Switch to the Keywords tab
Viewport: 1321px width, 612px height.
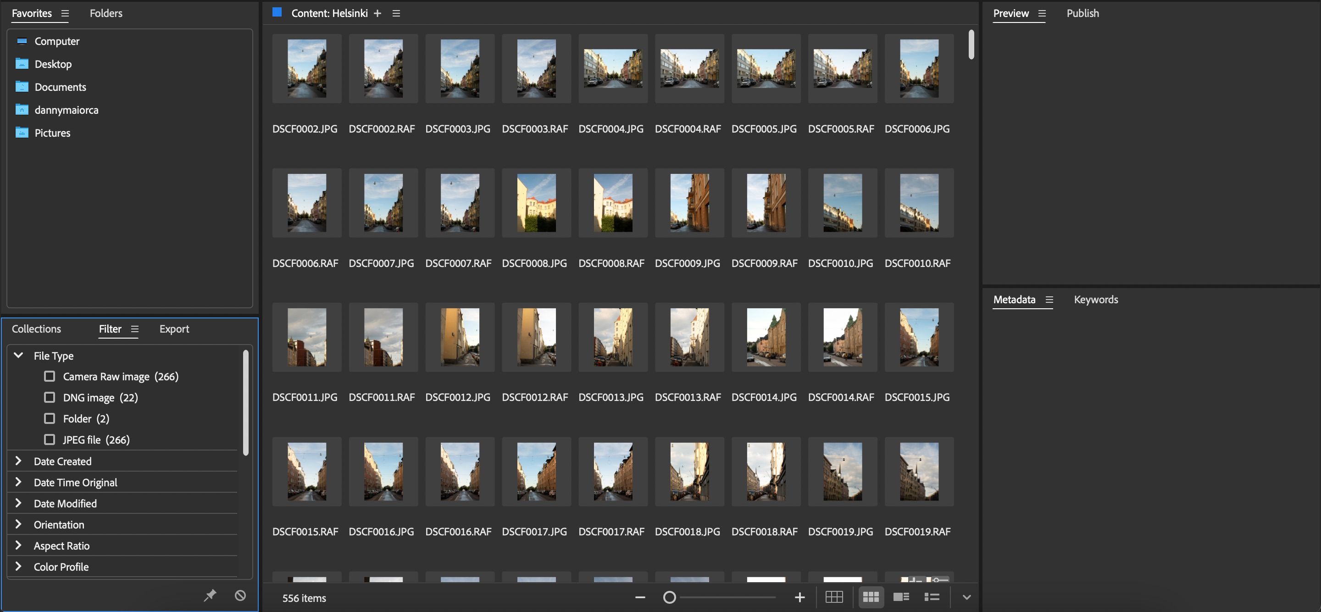[1095, 299]
